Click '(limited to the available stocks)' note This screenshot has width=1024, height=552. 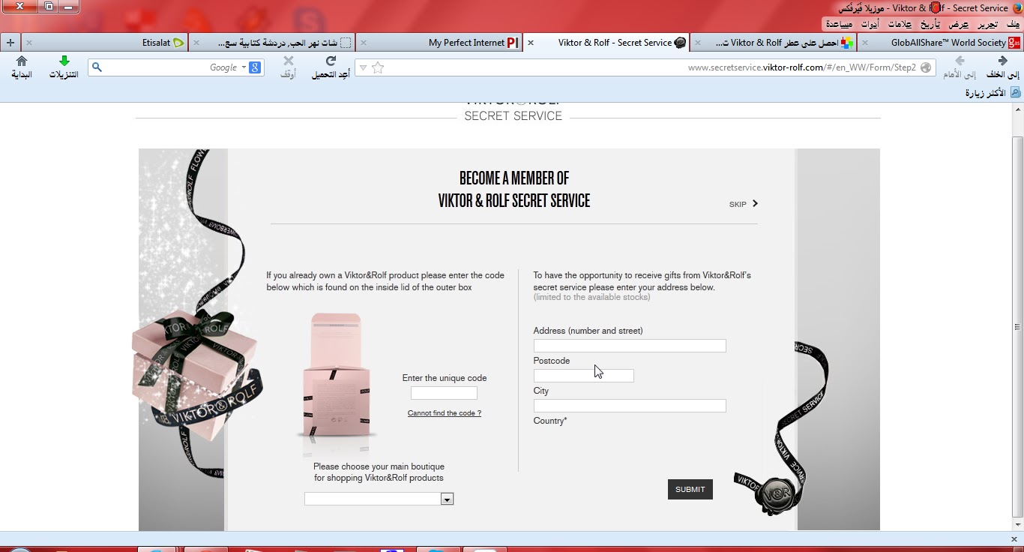(x=592, y=297)
